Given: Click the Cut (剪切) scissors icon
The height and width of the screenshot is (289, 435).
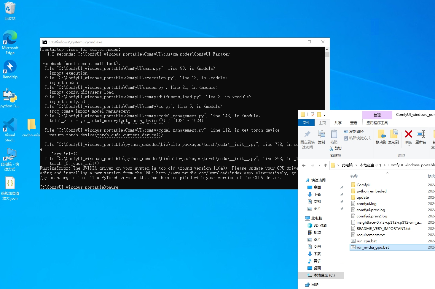Looking at the screenshot, I should tap(332, 148).
